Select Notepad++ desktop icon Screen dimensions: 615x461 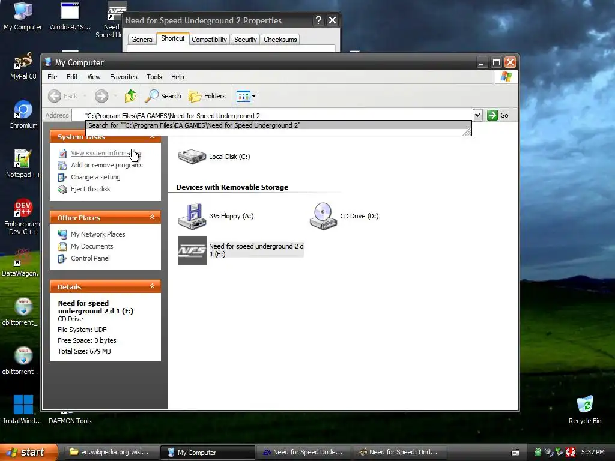[23, 164]
